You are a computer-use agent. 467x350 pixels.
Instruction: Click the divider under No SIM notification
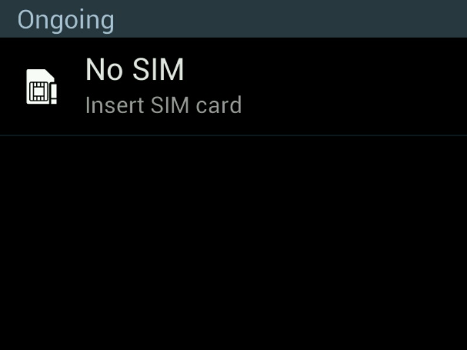point(233,135)
